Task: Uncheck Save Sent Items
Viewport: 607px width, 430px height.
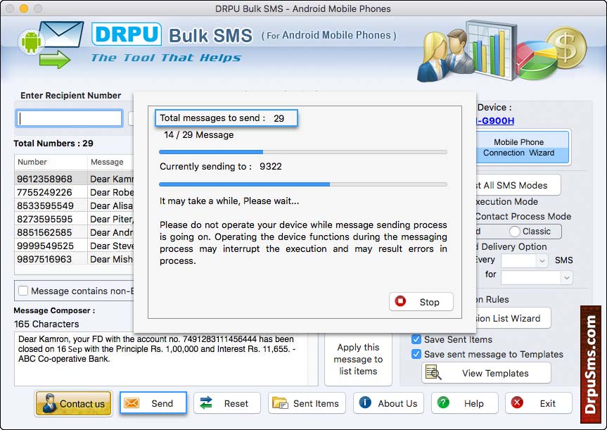Action: pos(416,339)
